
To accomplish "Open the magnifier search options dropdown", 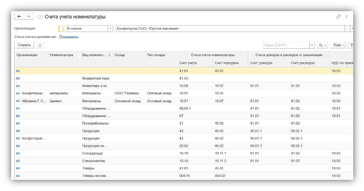I will click(322, 45).
